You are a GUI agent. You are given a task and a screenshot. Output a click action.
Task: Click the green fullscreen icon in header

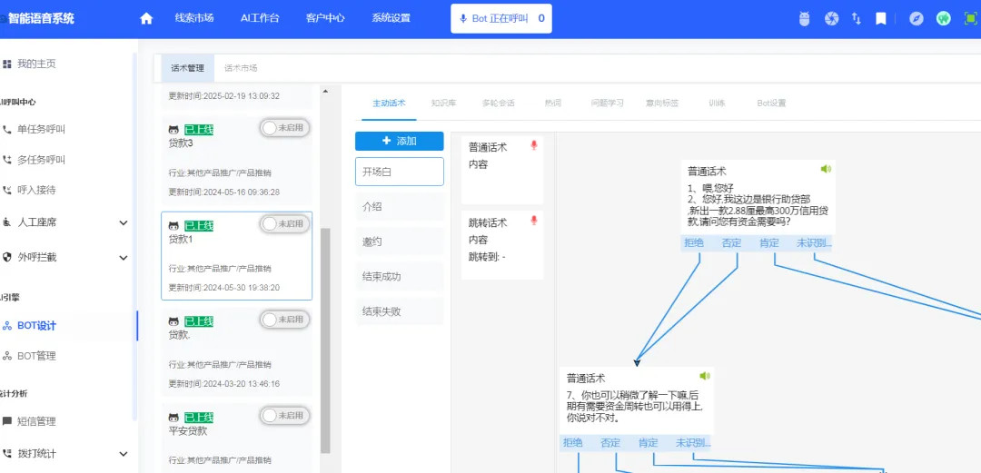point(969,18)
